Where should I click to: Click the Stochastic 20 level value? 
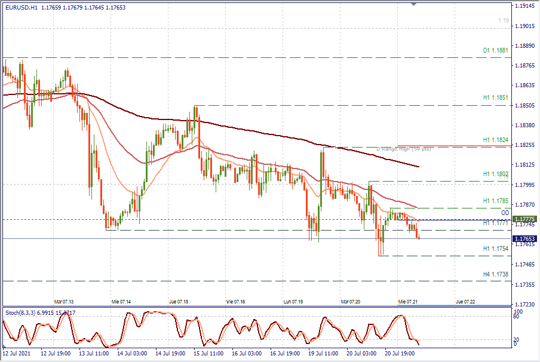click(516, 340)
